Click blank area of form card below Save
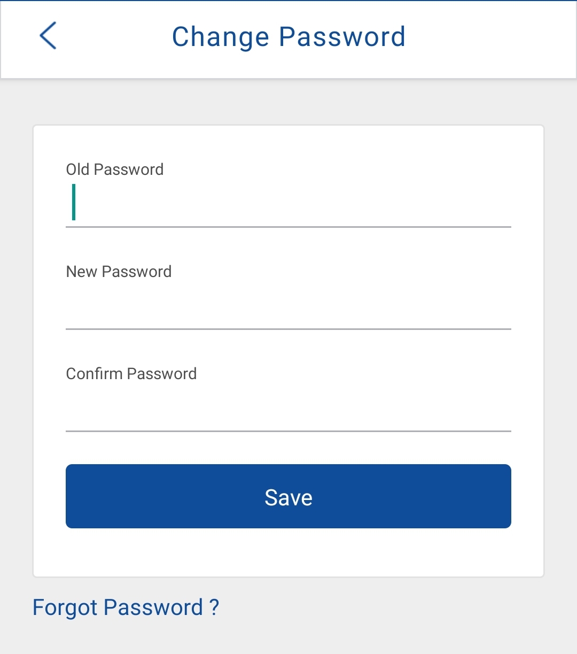577x654 pixels. (288, 553)
